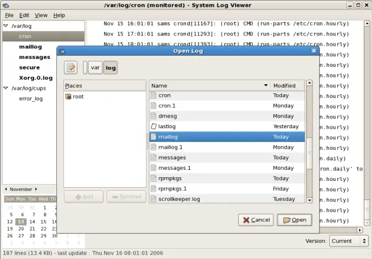372x259 pixels.
Task: Click the previous month arrow beside November
Action: click(x=6, y=188)
